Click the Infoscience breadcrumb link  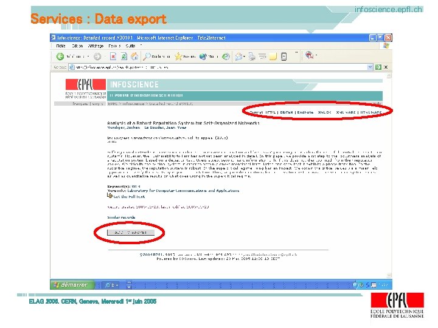[x=133, y=104]
